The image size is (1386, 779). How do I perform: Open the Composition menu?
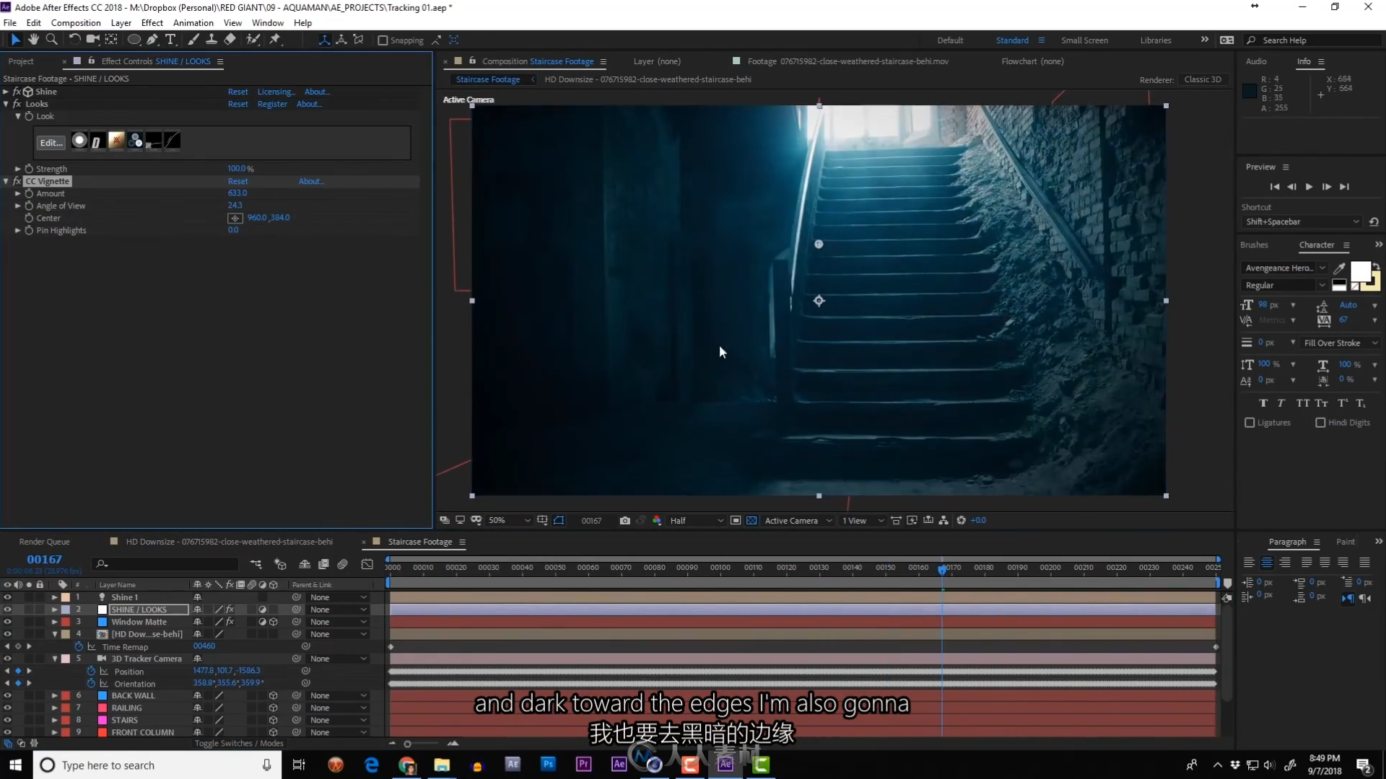(x=76, y=22)
